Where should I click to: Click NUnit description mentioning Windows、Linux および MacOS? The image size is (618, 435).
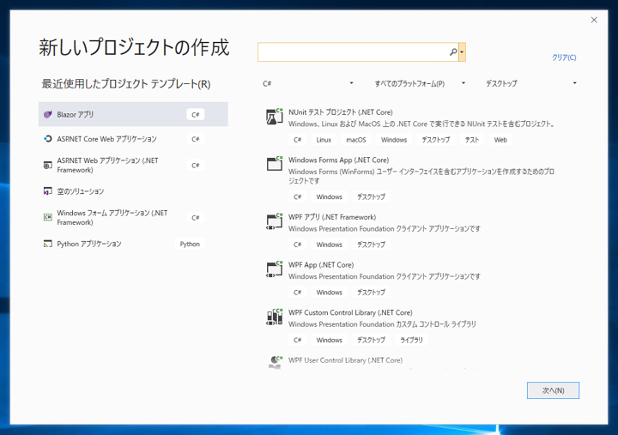pos(421,124)
